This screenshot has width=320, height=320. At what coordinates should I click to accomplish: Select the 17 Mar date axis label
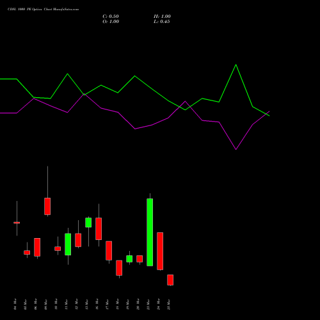[x=108, y=304]
